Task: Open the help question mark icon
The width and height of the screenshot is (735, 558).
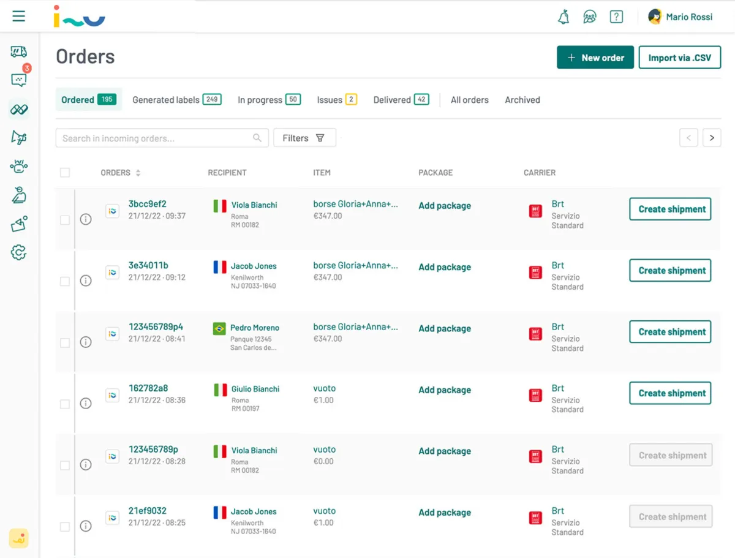Action: (x=616, y=17)
